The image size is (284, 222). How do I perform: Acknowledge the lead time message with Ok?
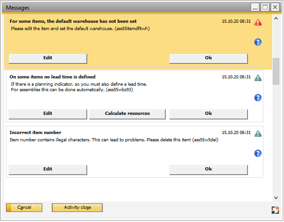[x=208, y=114]
